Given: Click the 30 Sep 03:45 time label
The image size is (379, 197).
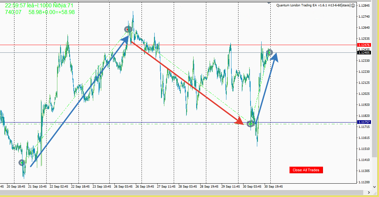Looking at the screenshot, I should (252, 187).
